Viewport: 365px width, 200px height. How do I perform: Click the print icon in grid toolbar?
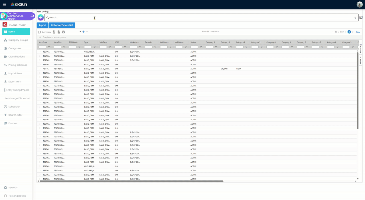(x=64, y=32)
